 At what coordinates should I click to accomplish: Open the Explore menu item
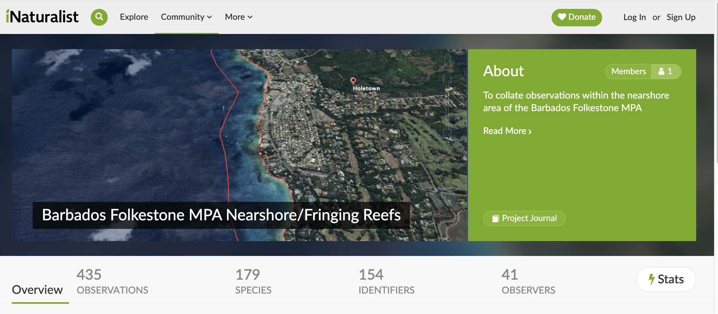pos(134,17)
